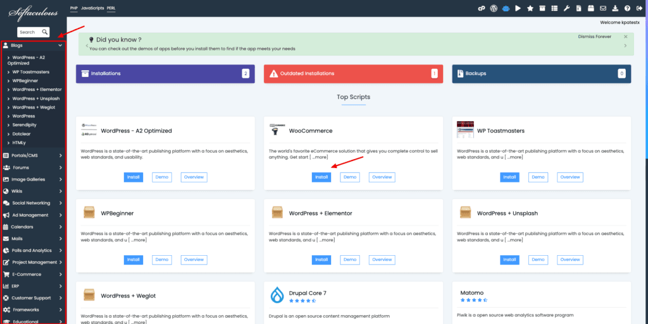Click the WooCommerce logo icon
The width and height of the screenshot is (648, 324).
pyautogui.click(x=277, y=129)
